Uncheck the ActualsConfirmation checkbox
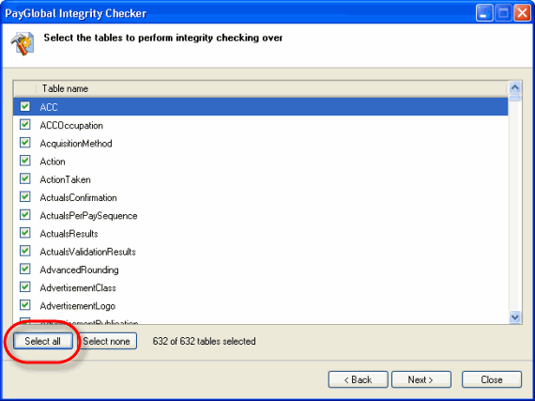This screenshot has width=535, height=401. (25, 196)
